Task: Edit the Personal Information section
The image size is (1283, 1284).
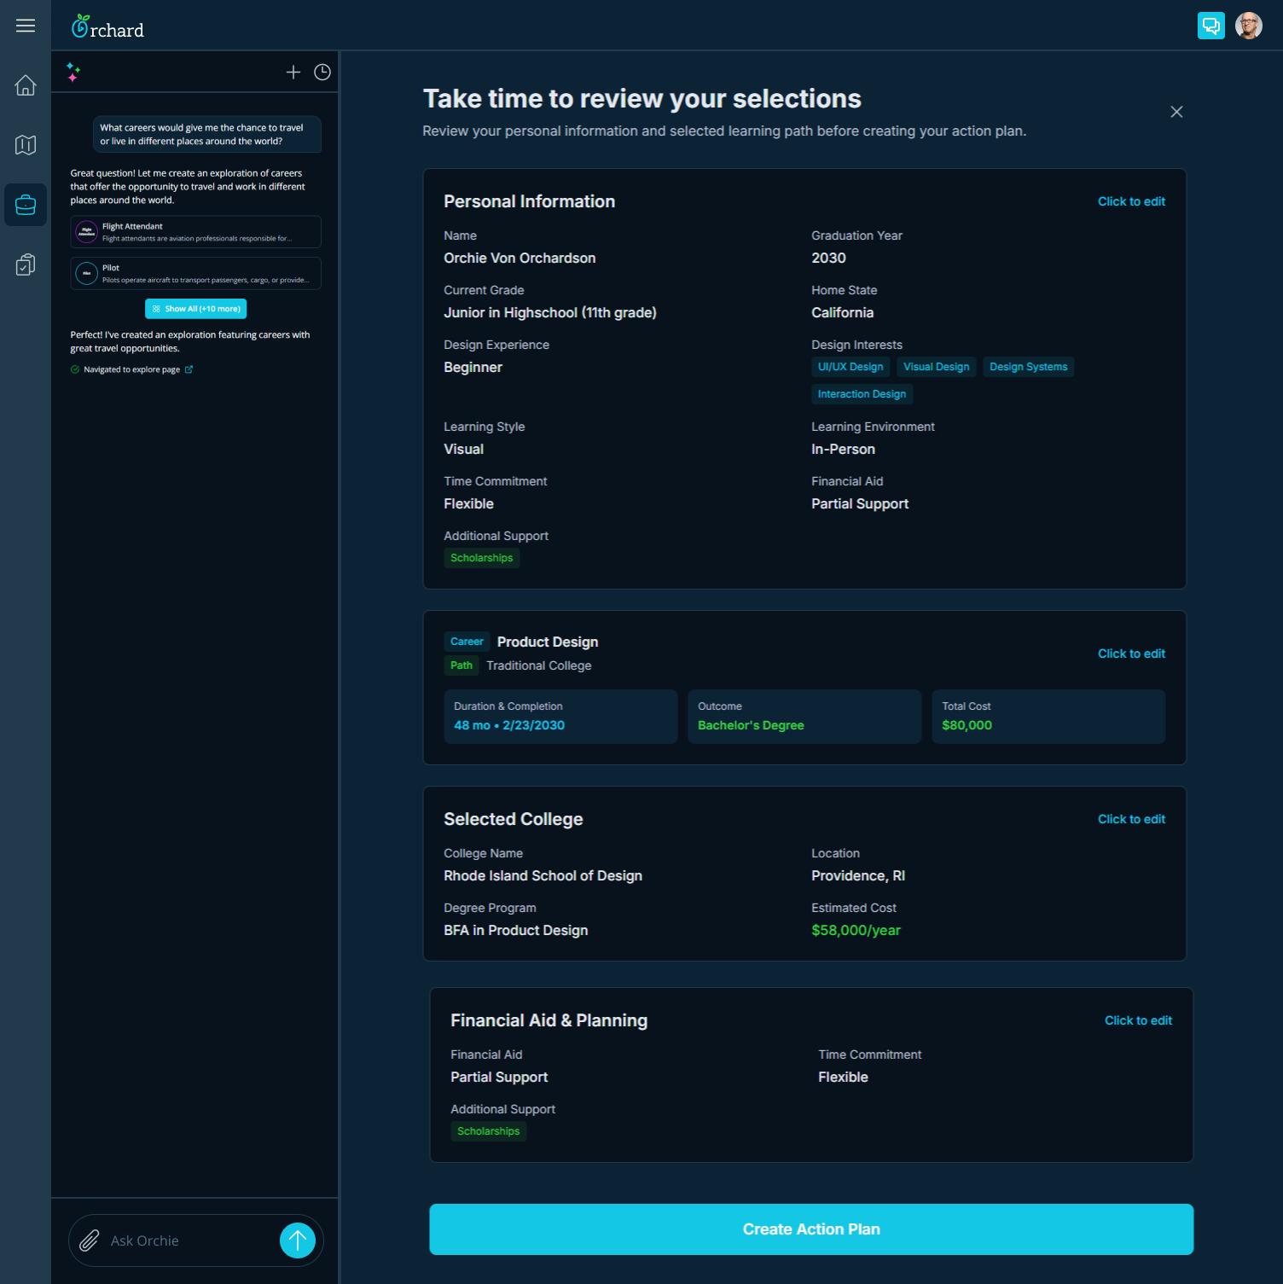Action: [x=1131, y=201]
